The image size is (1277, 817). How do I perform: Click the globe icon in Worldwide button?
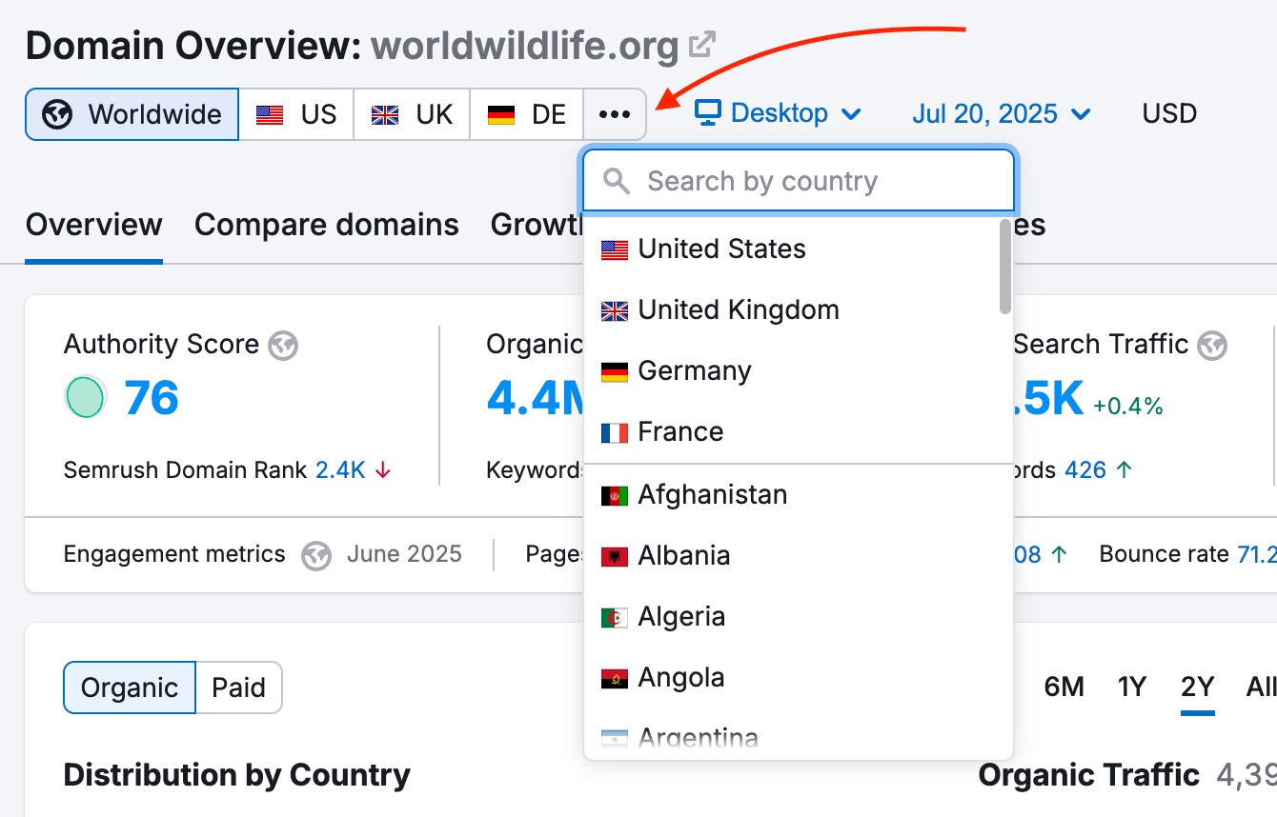[58, 115]
